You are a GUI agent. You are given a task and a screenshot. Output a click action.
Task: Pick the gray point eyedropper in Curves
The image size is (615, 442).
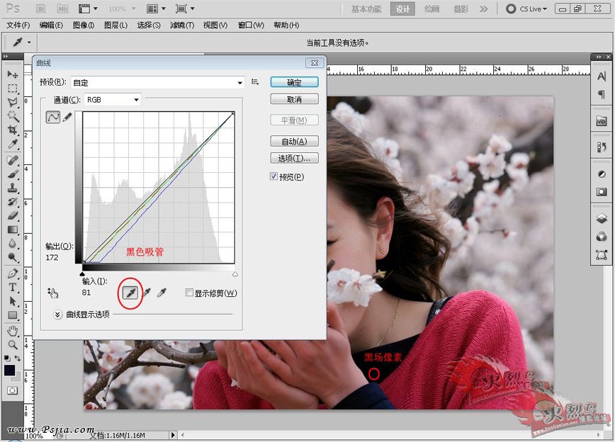tap(147, 293)
